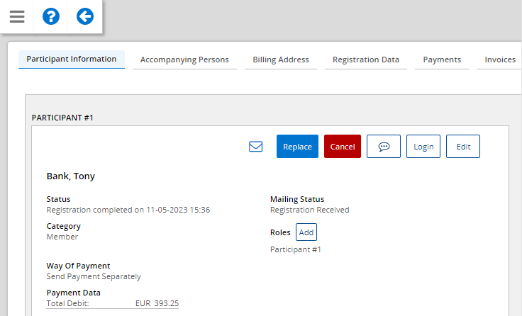Click the participant name Bank, Tony
This screenshot has height=316, width=522.
[71, 176]
